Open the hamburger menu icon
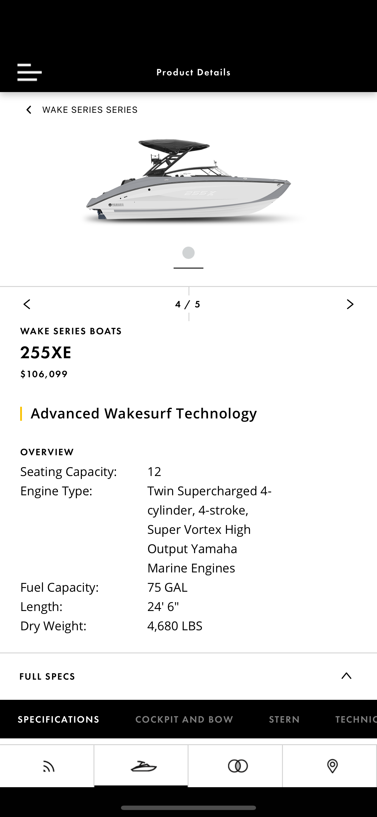The image size is (377, 817). 29,72
